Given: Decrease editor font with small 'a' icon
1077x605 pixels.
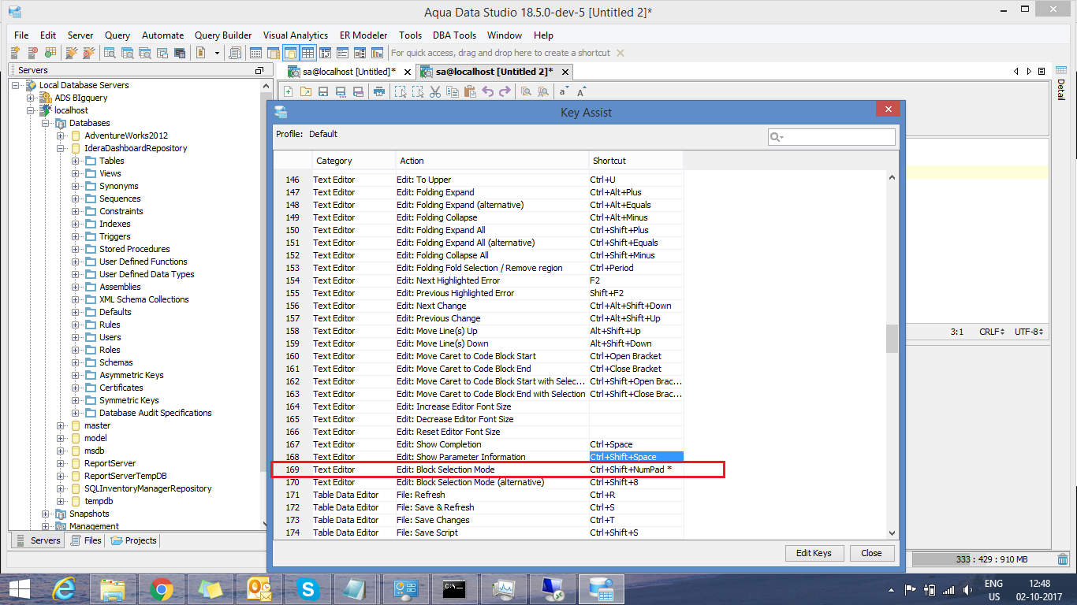Looking at the screenshot, I should click(563, 91).
